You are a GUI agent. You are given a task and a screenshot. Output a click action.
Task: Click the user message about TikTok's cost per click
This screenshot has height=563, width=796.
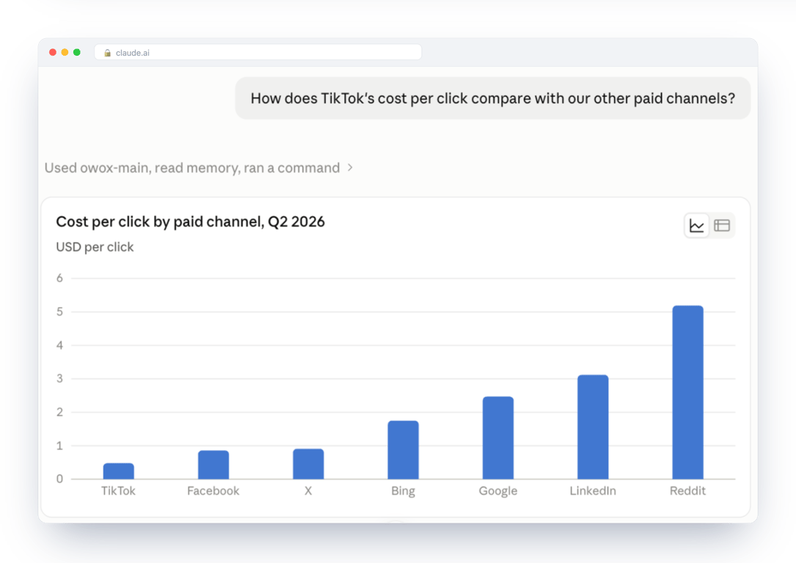coord(493,98)
